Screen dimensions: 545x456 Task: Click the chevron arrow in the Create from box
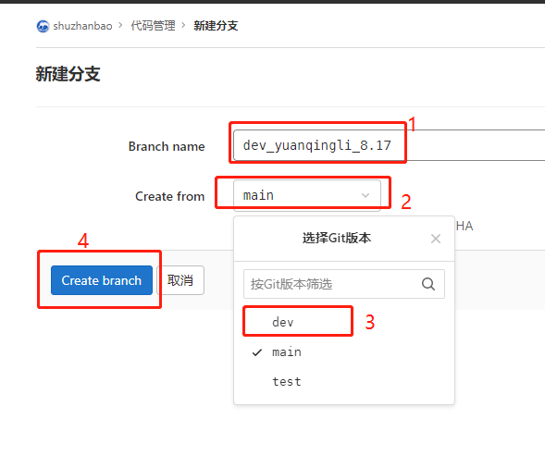point(365,195)
